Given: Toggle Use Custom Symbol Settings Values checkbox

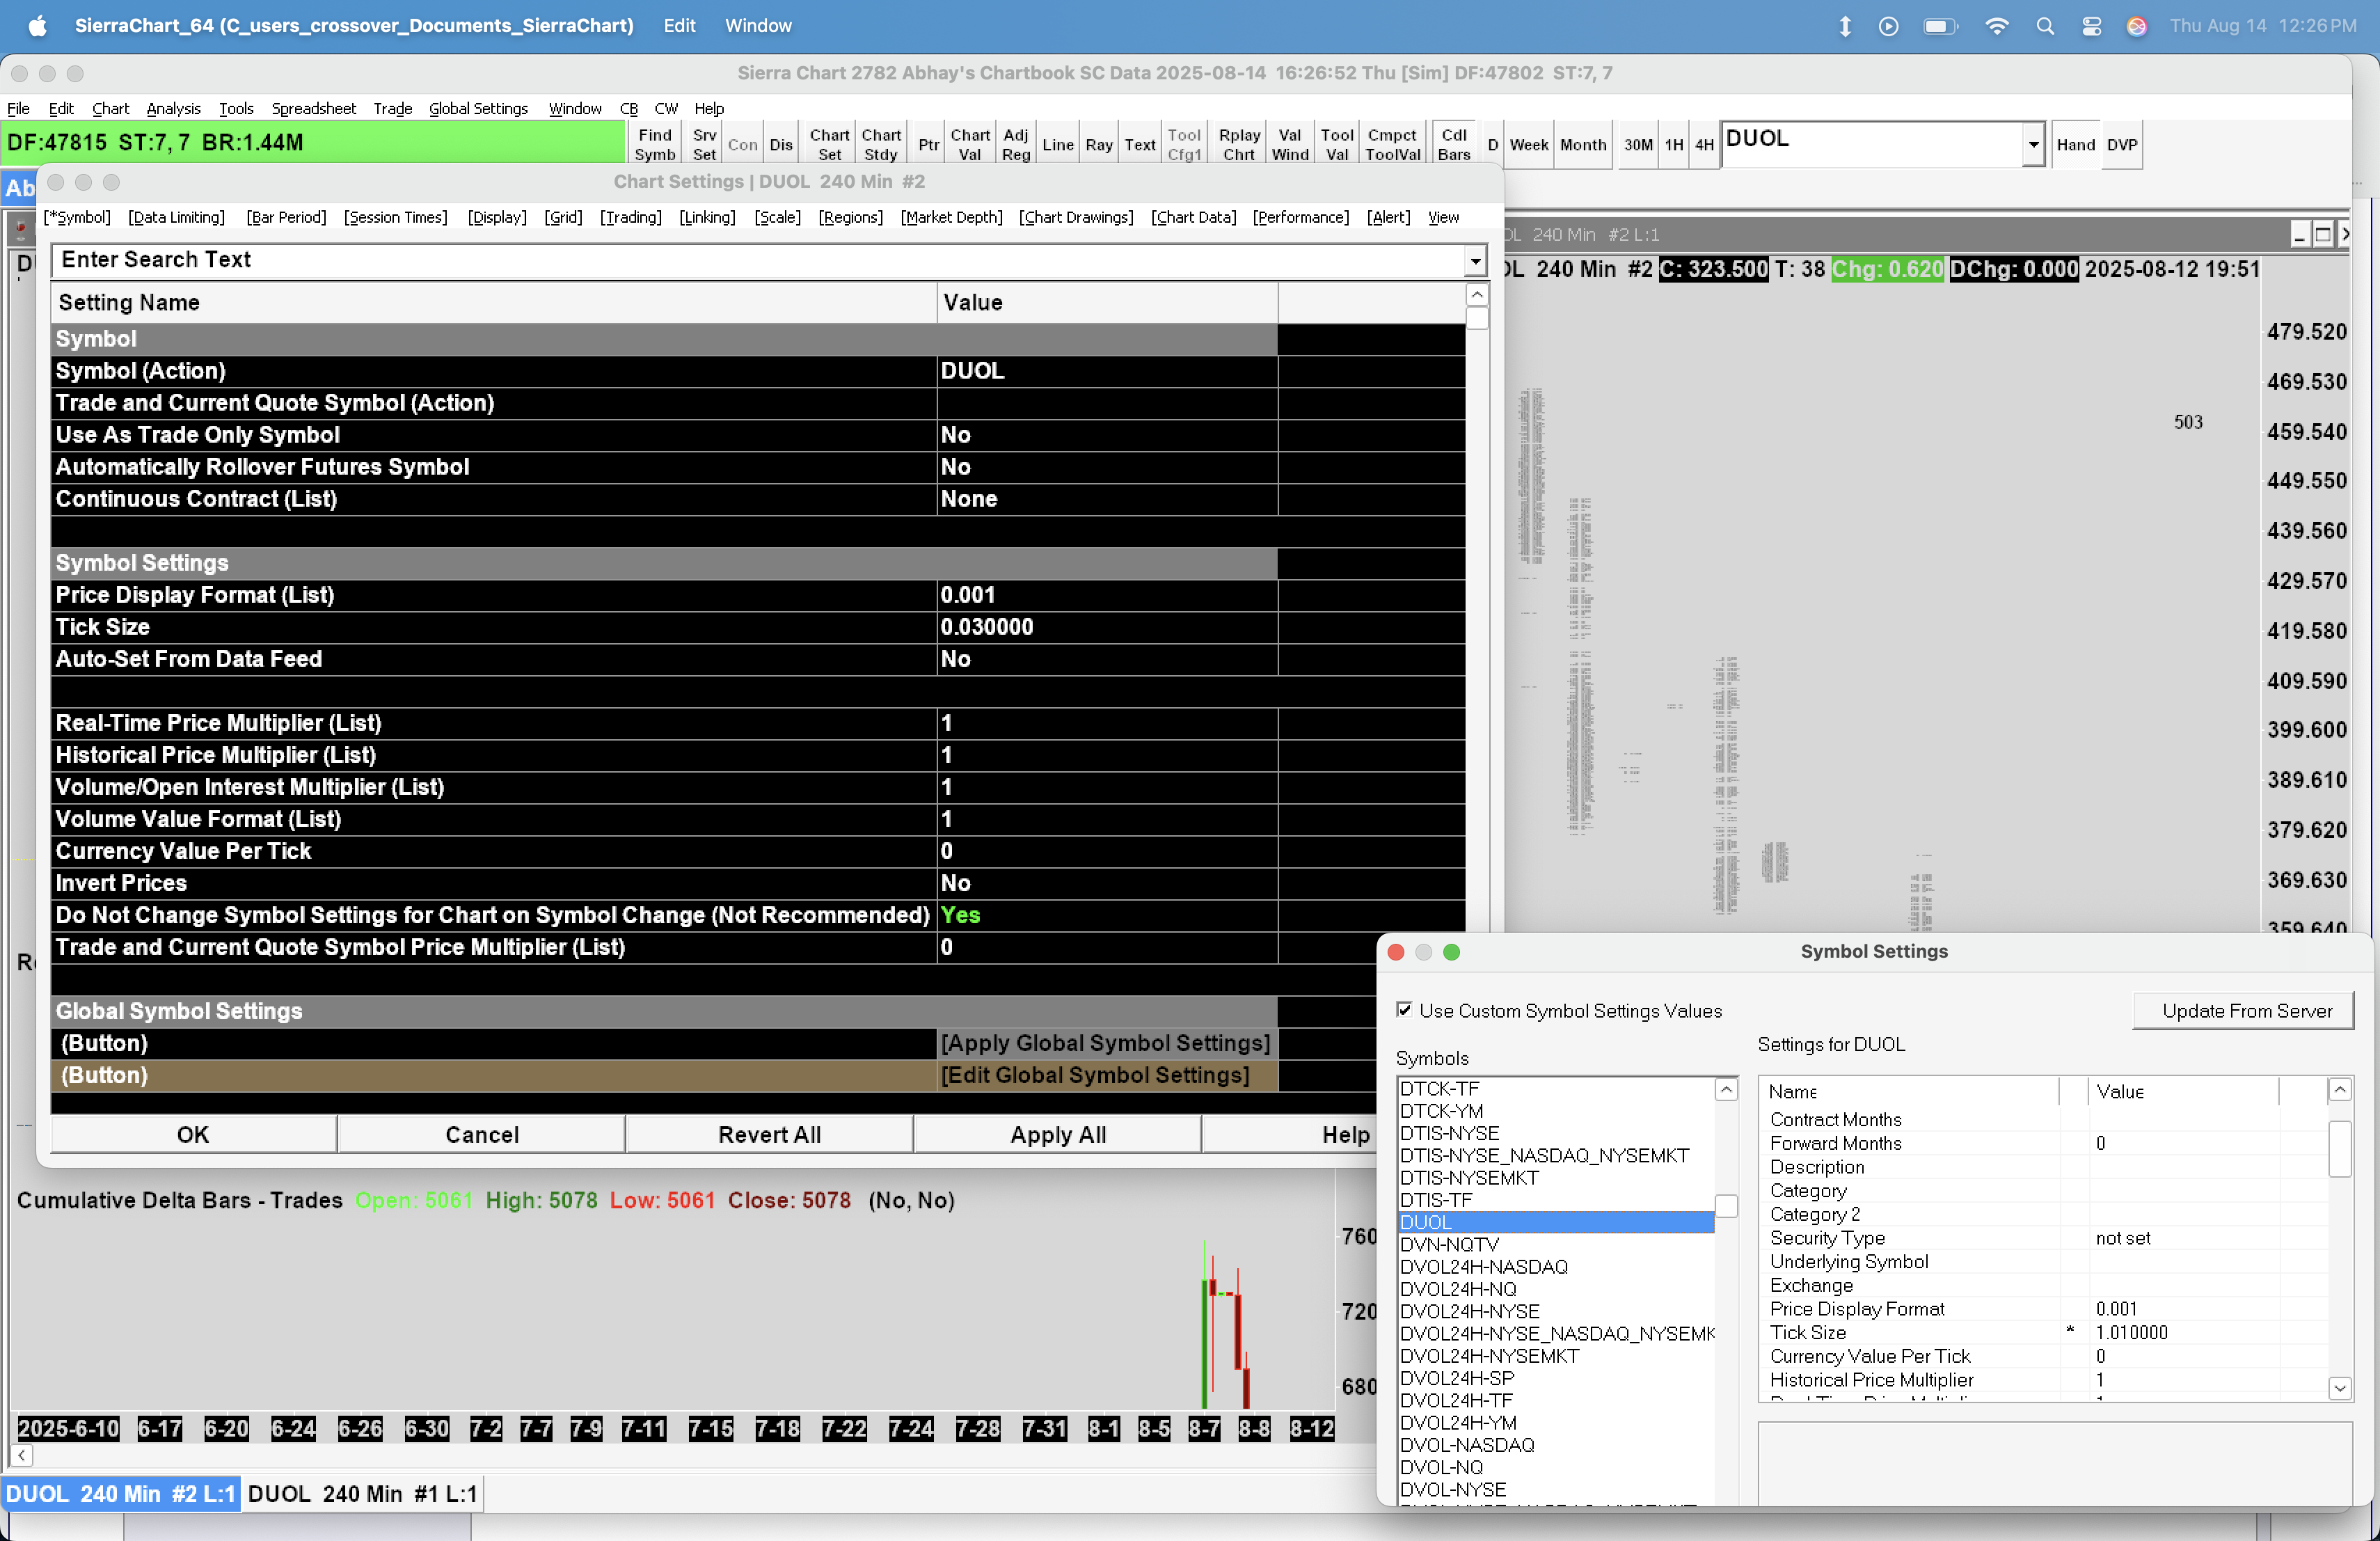Looking at the screenshot, I should [x=1405, y=1010].
